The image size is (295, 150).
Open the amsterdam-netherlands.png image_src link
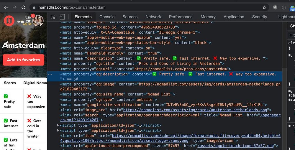[195, 110]
